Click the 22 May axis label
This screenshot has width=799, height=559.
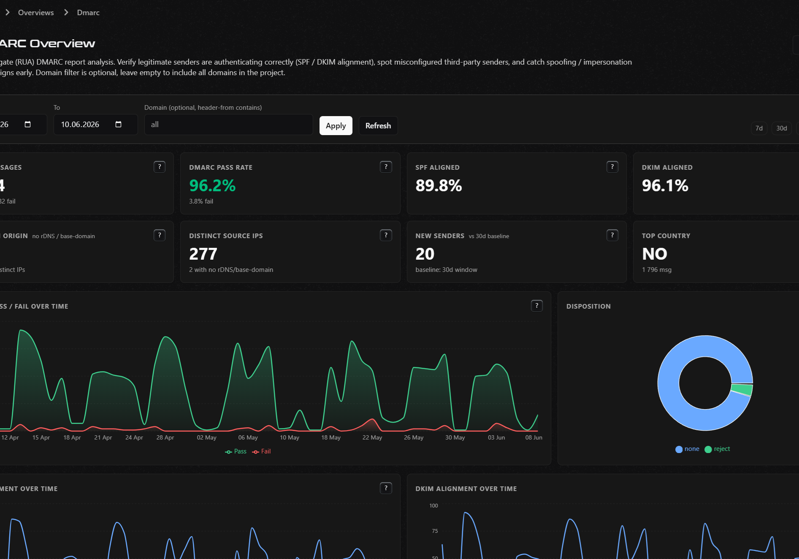pos(372,438)
